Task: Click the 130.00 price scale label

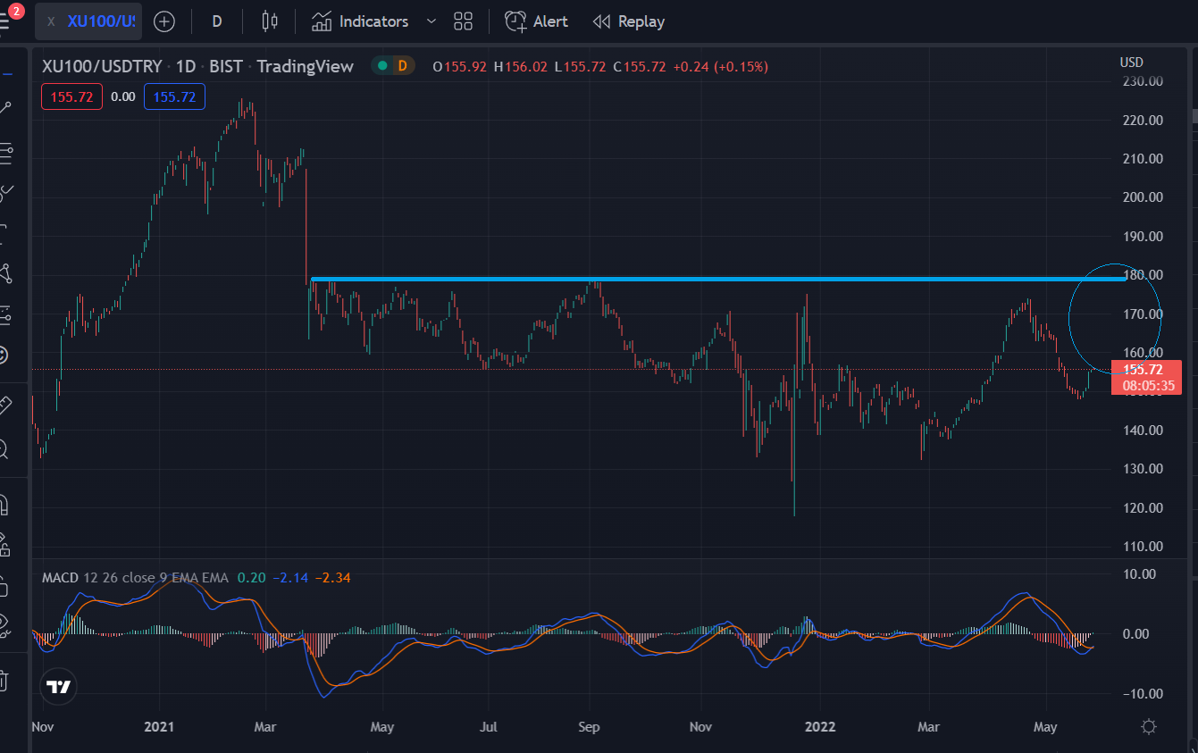Action: pos(1141,469)
